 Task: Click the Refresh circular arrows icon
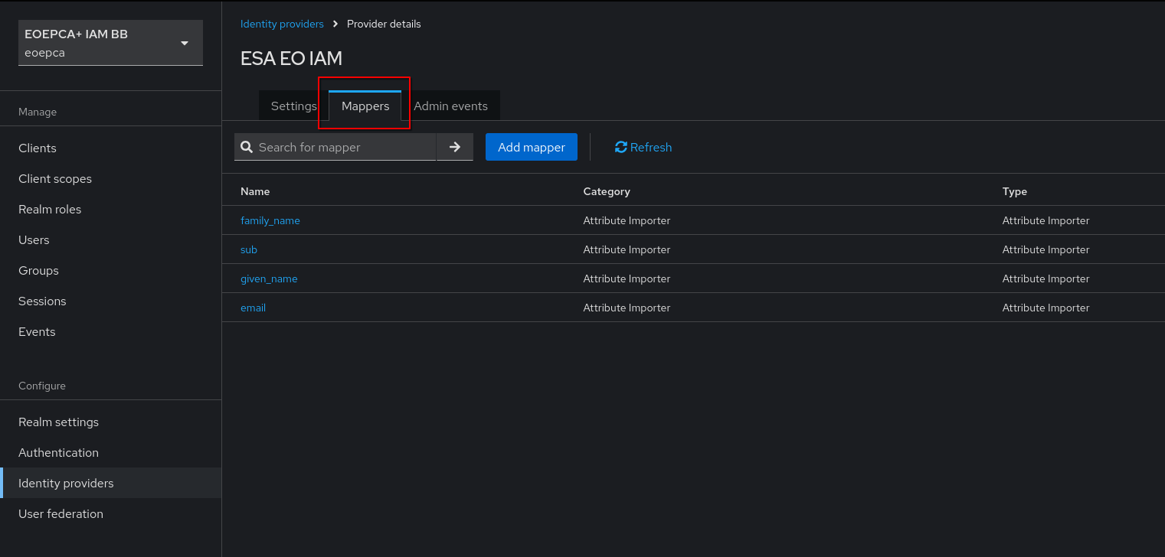(x=621, y=147)
